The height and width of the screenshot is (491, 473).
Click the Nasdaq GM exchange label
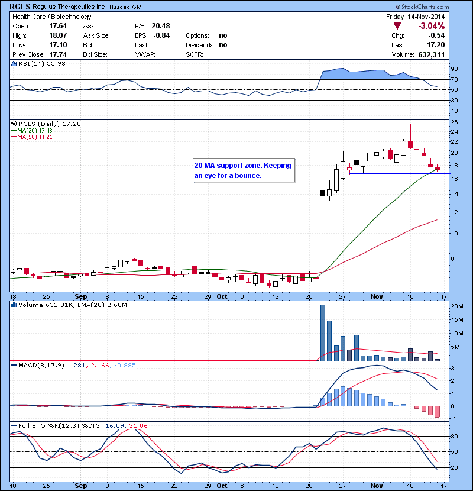pos(125,7)
